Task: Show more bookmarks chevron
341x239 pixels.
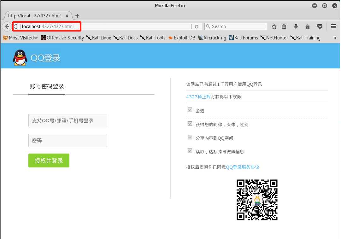Action: click(x=335, y=38)
